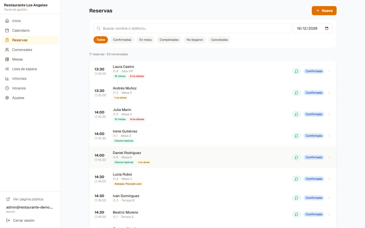Click the Horarios clock icon
This screenshot has height=228, width=365.
[x=7, y=88]
